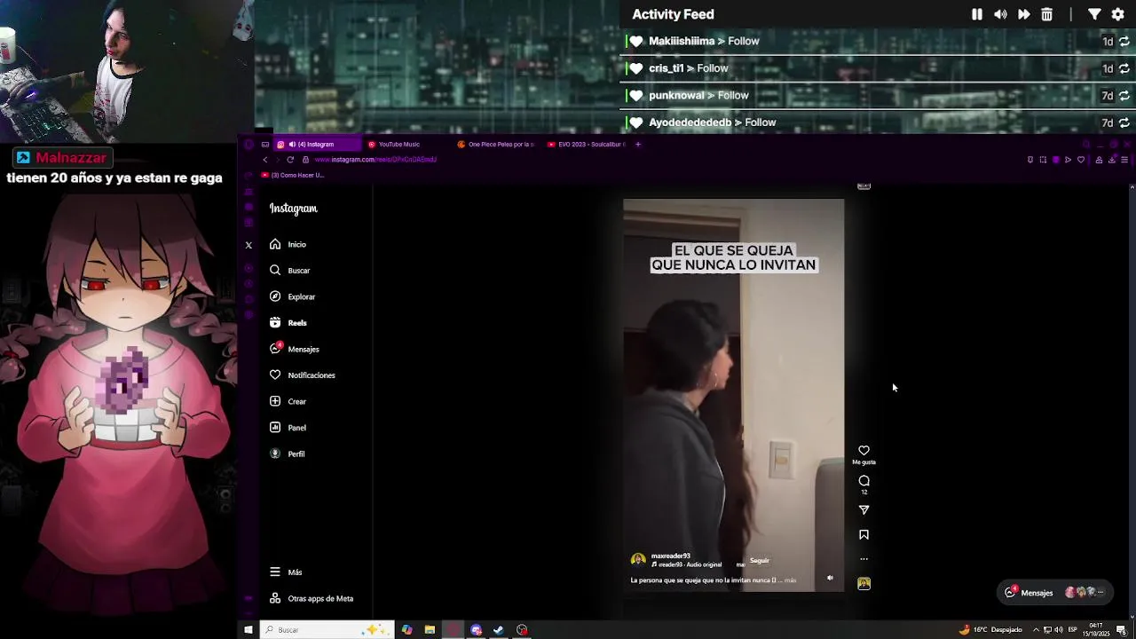1136x639 pixels.
Task: Select Makiishiima follow event row
Action: [877, 42]
